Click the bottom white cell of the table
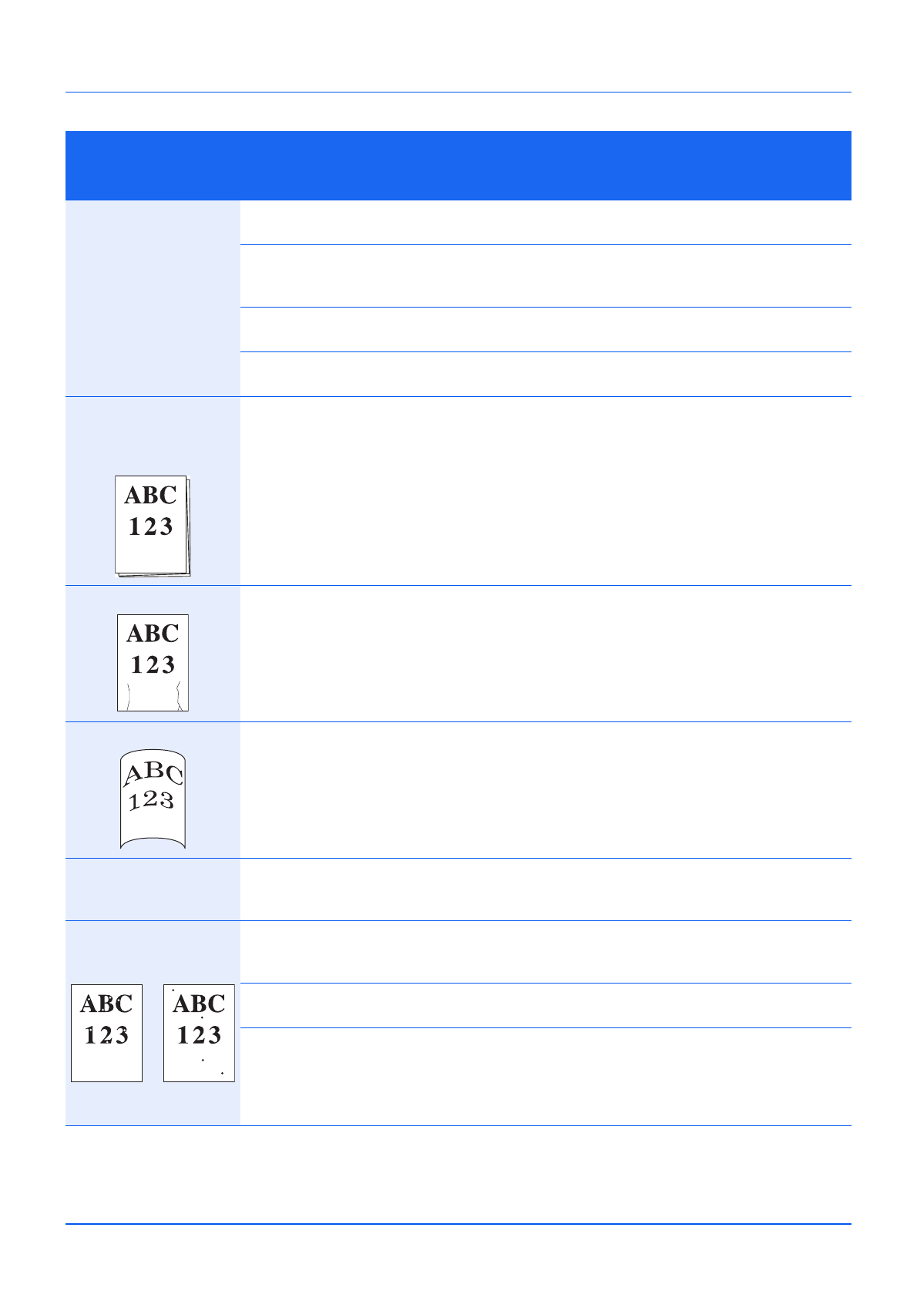 546,1077
